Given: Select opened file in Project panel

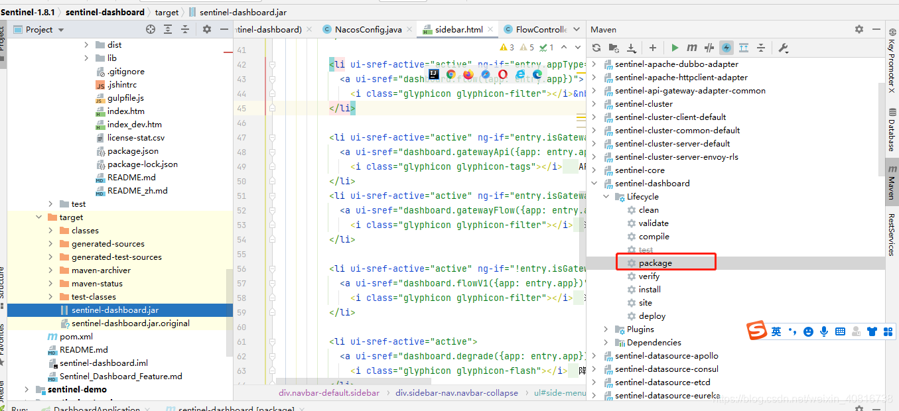Looking at the screenshot, I should pos(151,29).
